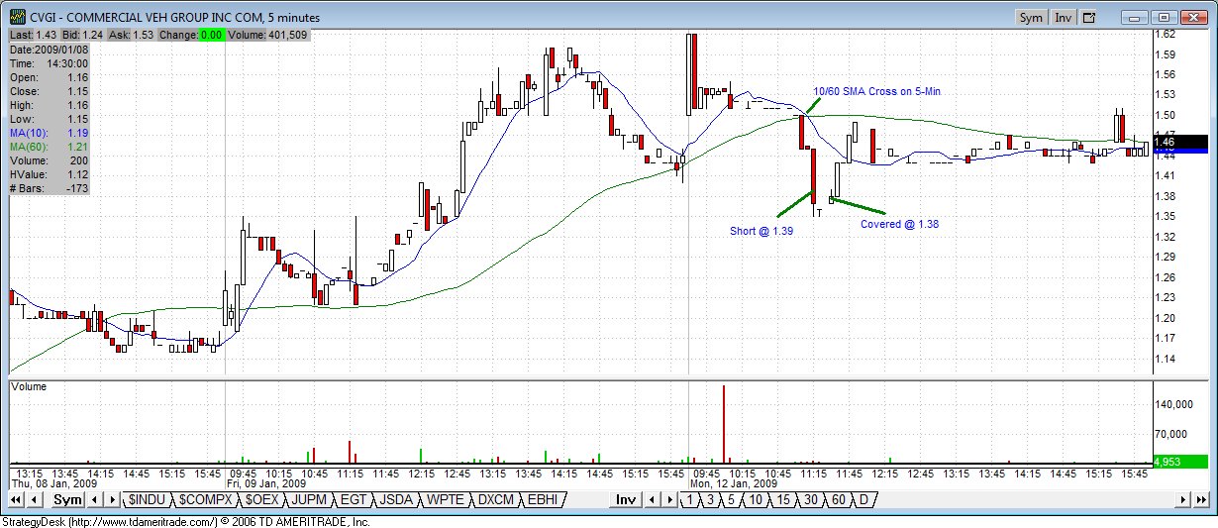Viewport: 1218px width, 528px height.
Task: Click right arrow just before the $INDU tab
Action: click(112, 499)
